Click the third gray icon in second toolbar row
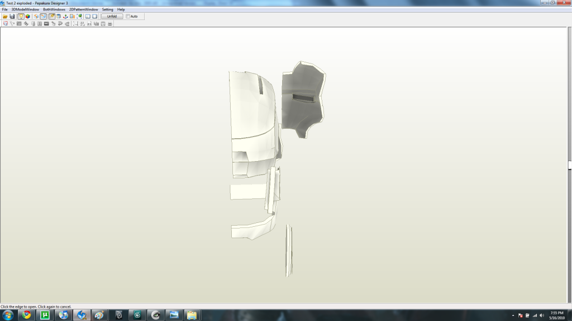Screen dimensions: 572x321 tap(19, 23)
